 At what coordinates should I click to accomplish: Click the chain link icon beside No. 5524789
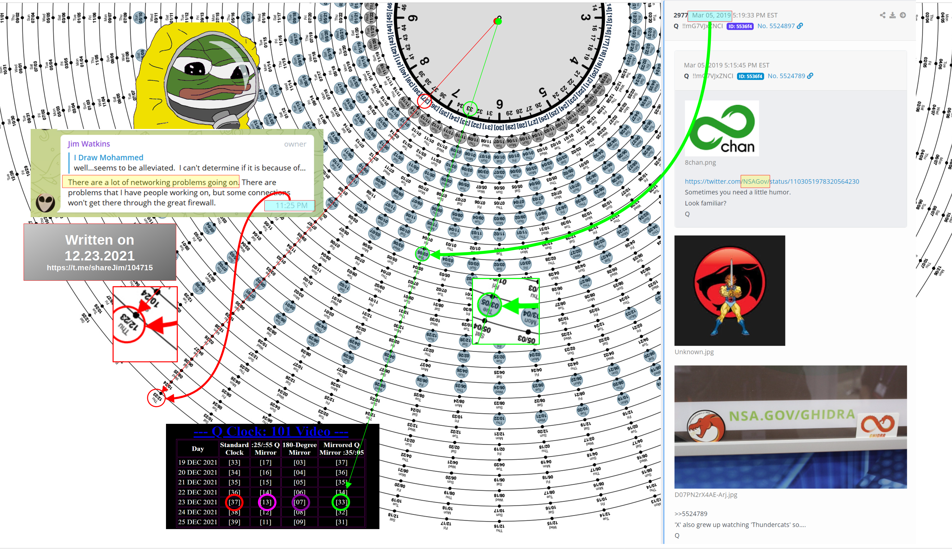point(810,76)
